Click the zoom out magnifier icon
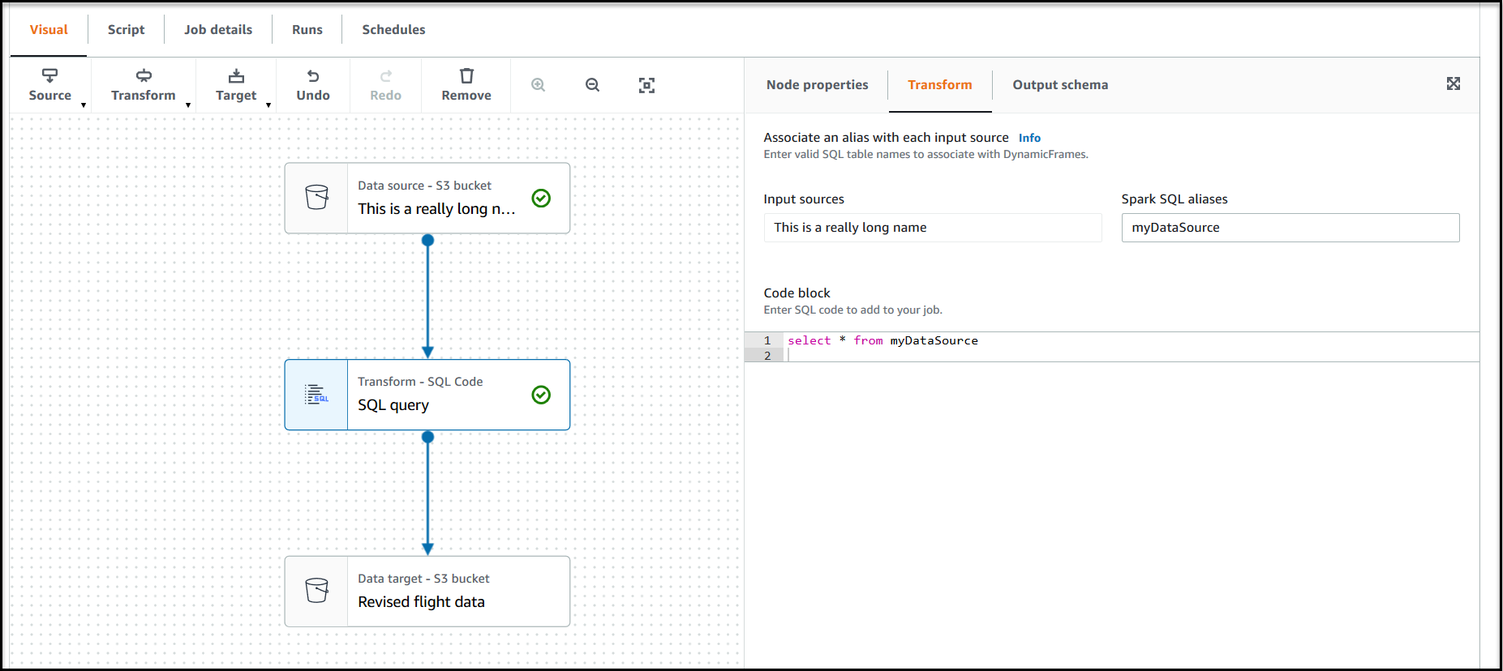Viewport: 1503px width, 671px height. tap(593, 85)
